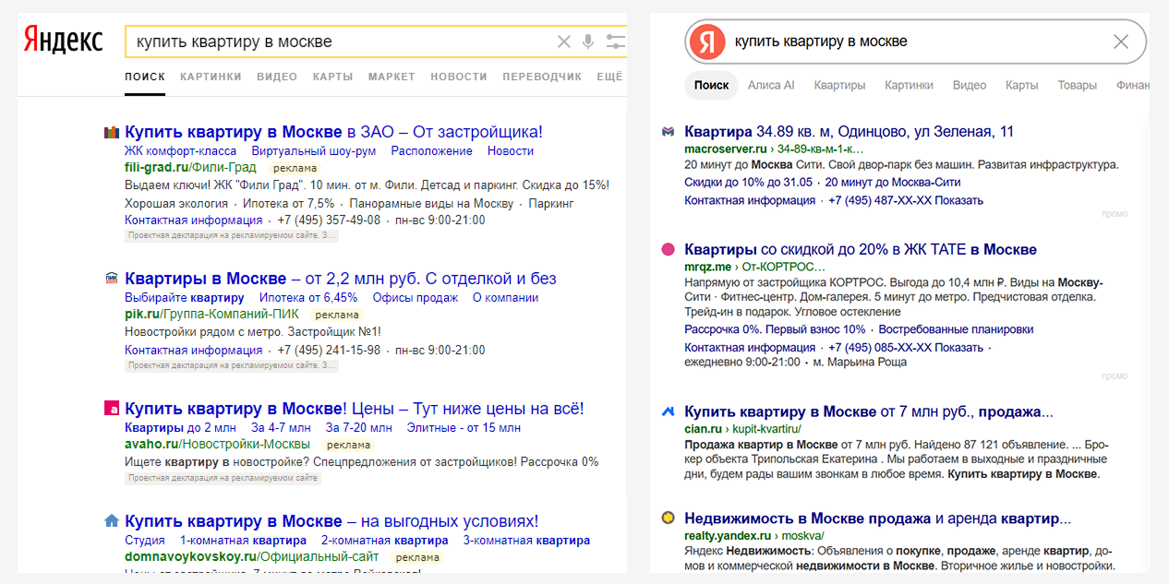Open search settings sliders icon in the left window
This screenshot has height=584, width=1169.
(x=616, y=42)
